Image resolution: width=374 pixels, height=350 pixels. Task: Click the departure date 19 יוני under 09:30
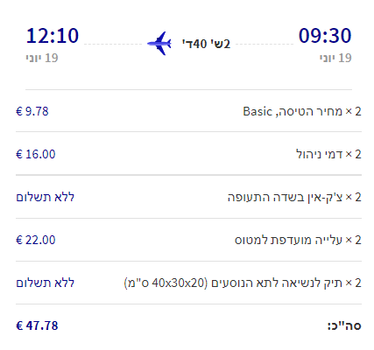click(x=335, y=58)
